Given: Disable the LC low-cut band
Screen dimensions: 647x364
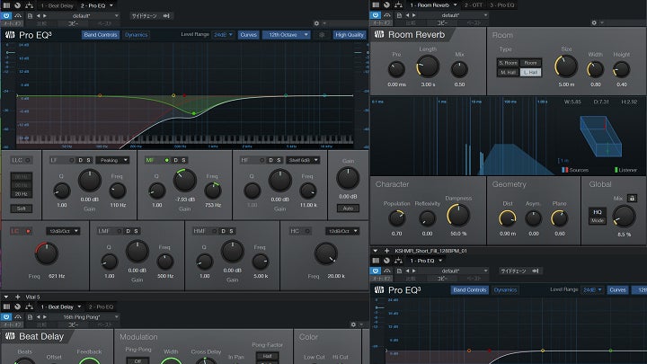Looking at the screenshot, I should 28,231.
